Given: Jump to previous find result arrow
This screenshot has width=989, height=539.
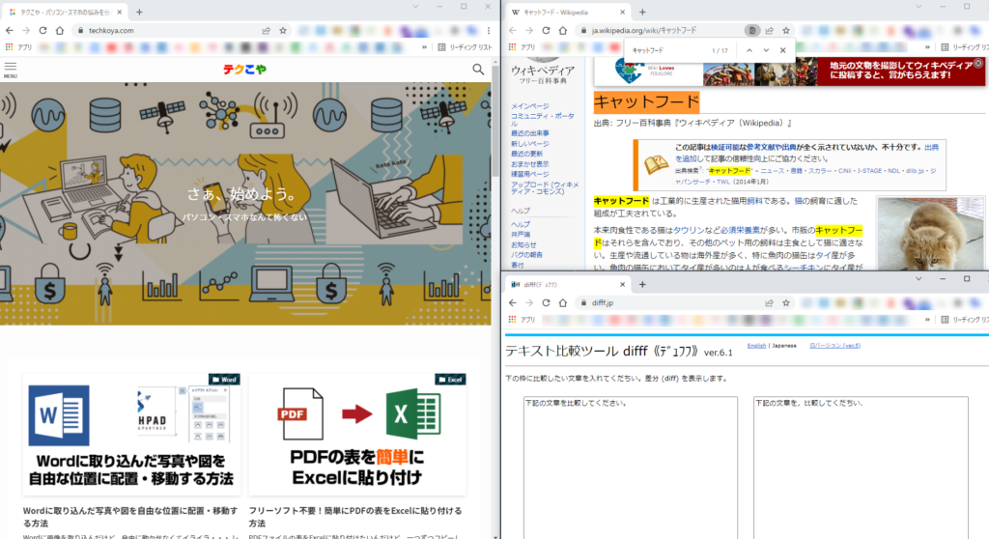Looking at the screenshot, I should (x=749, y=50).
